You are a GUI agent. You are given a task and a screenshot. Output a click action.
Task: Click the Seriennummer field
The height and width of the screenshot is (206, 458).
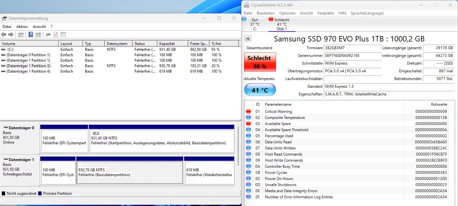352,56
